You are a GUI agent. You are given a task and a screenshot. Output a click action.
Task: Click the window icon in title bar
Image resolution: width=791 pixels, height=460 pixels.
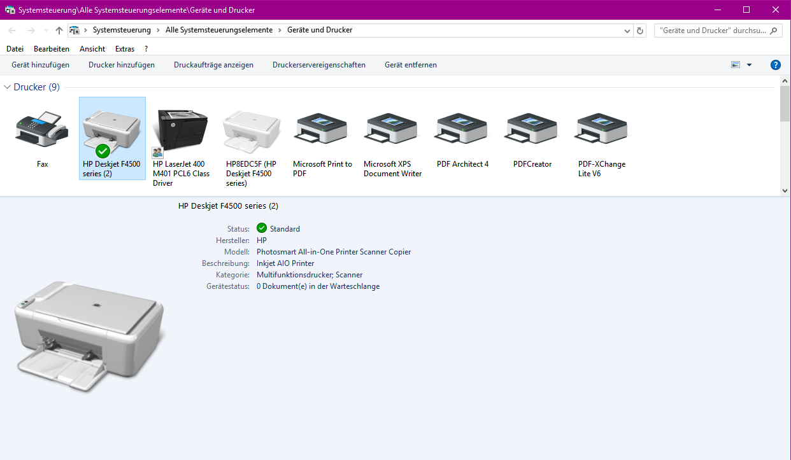click(x=10, y=10)
